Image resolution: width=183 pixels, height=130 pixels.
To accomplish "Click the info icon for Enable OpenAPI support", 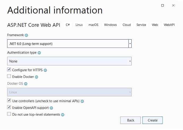I will 51,108.
